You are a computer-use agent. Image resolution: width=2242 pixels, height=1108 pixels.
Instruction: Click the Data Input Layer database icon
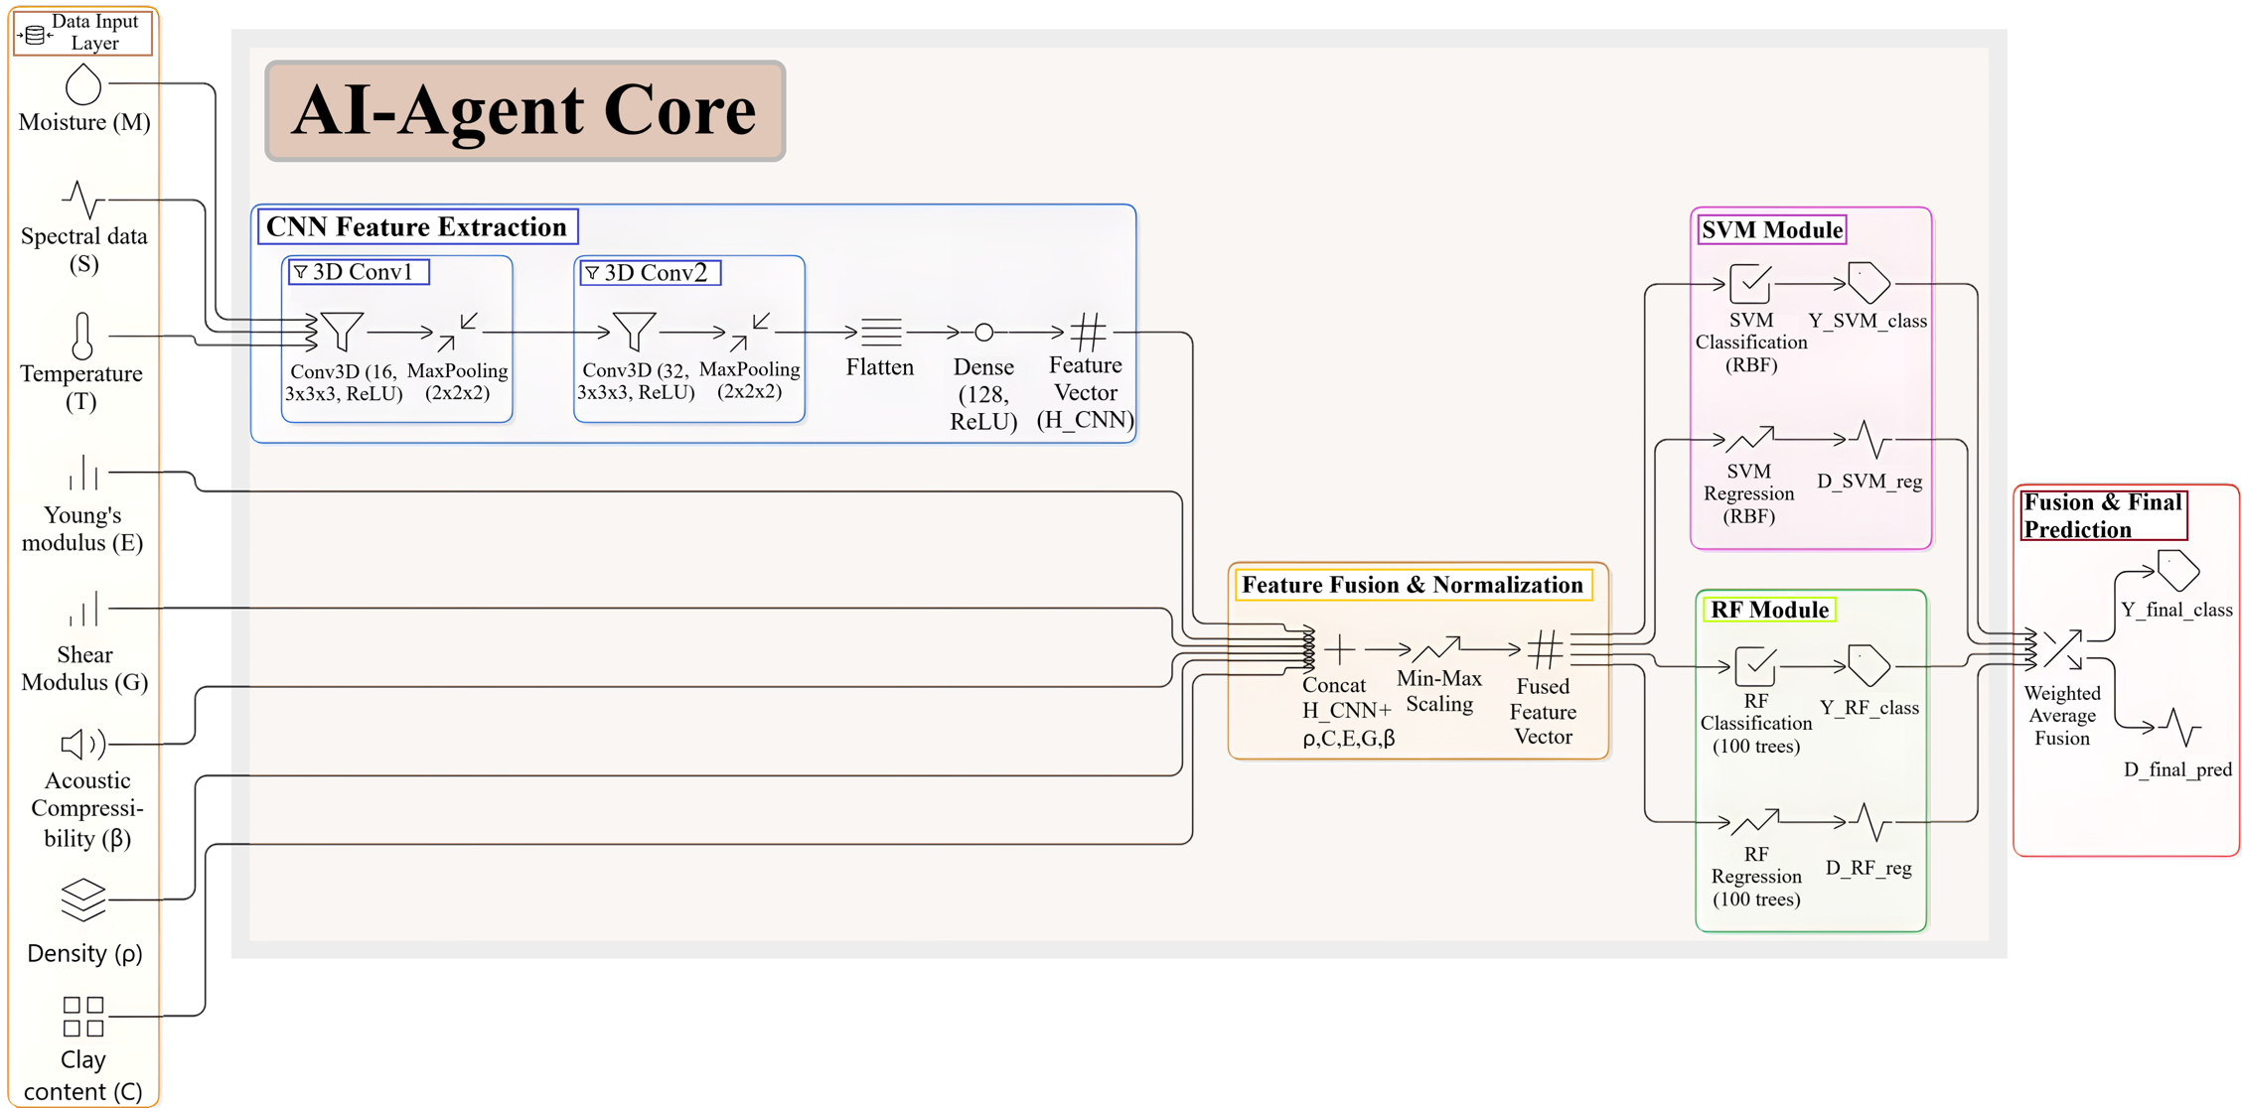[35, 36]
